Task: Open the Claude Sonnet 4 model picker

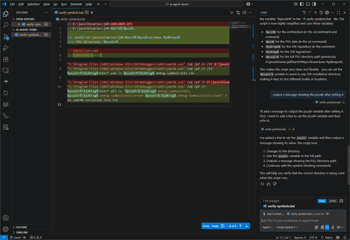Action: coord(287,227)
